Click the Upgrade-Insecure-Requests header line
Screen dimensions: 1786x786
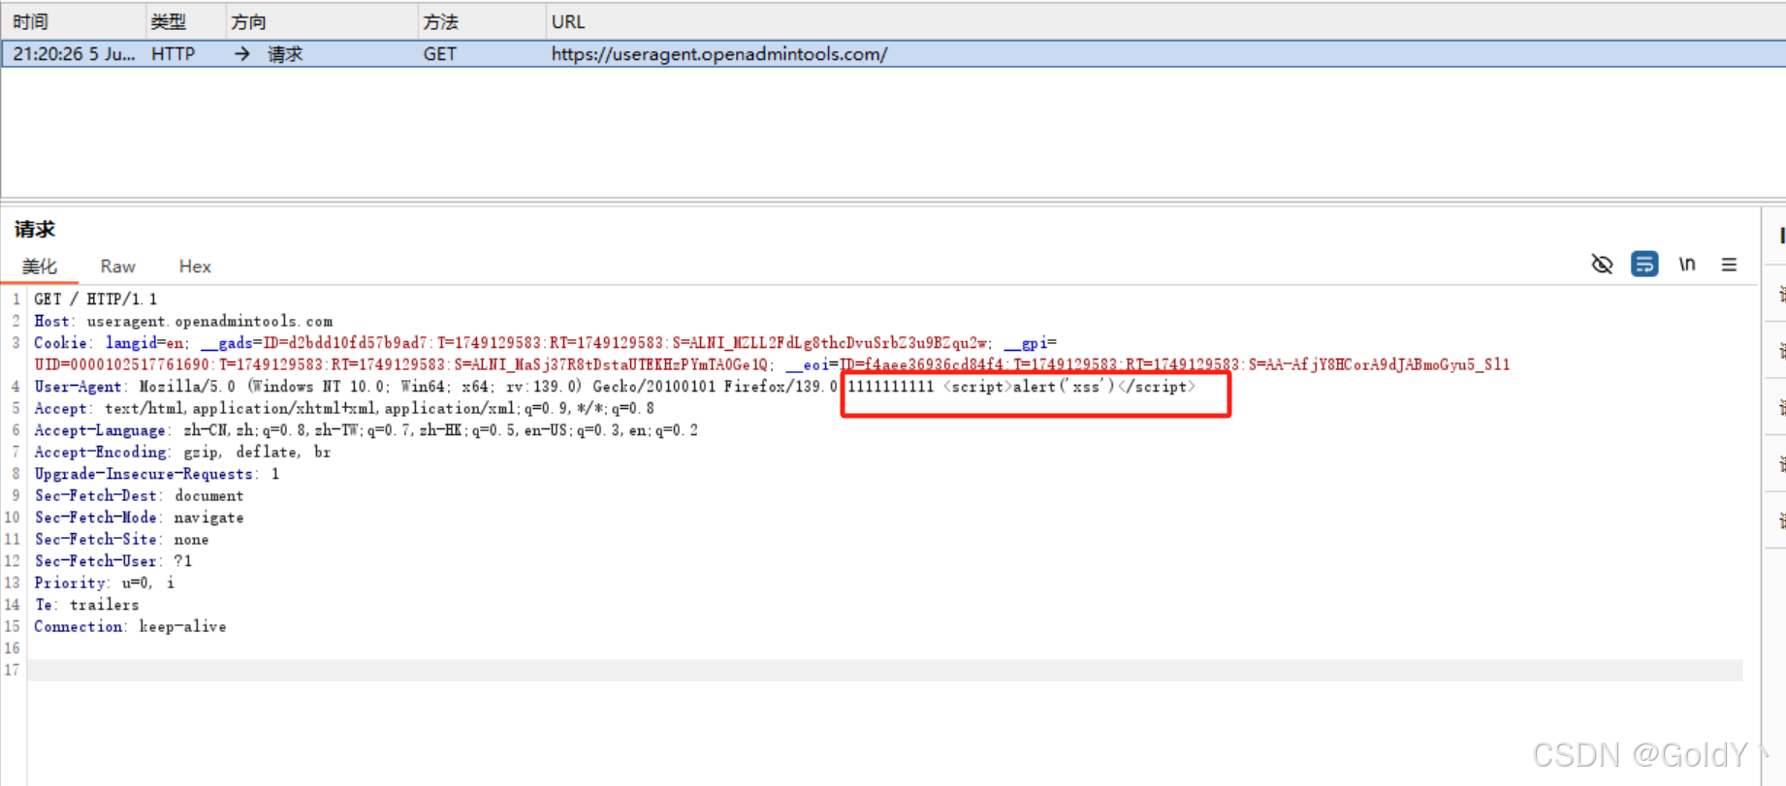pos(157,474)
